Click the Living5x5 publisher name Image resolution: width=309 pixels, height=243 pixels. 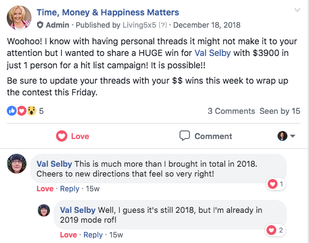pos(139,25)
